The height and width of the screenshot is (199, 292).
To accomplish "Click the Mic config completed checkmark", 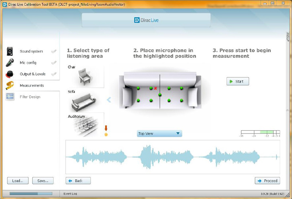I will point(54,63).
